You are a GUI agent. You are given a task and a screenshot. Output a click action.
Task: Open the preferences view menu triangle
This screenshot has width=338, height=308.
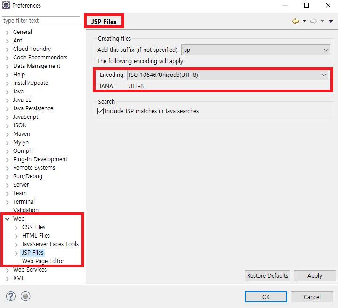click(x=331, y=21)
